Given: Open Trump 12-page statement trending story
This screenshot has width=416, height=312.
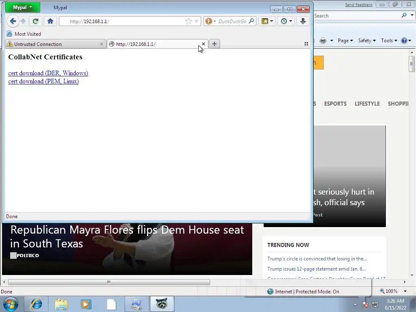Looking at the screenshot, I should coord(316,269).
